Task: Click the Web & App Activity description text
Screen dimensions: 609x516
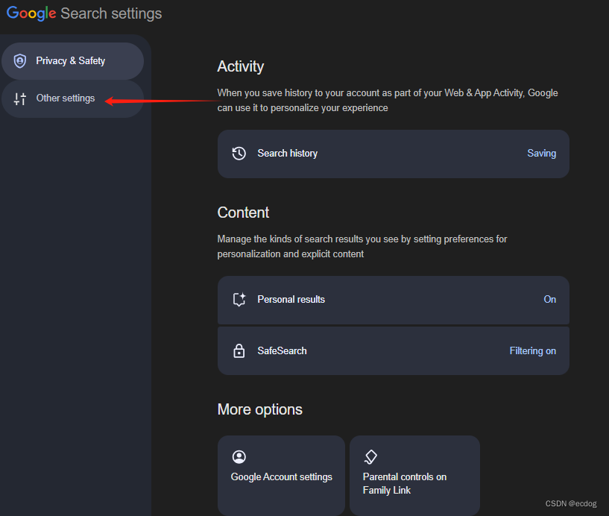Action: pos(388,100)
